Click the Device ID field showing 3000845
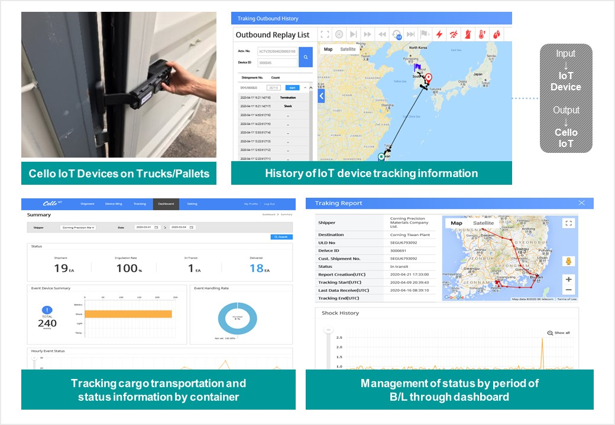 tap(277, 63)
